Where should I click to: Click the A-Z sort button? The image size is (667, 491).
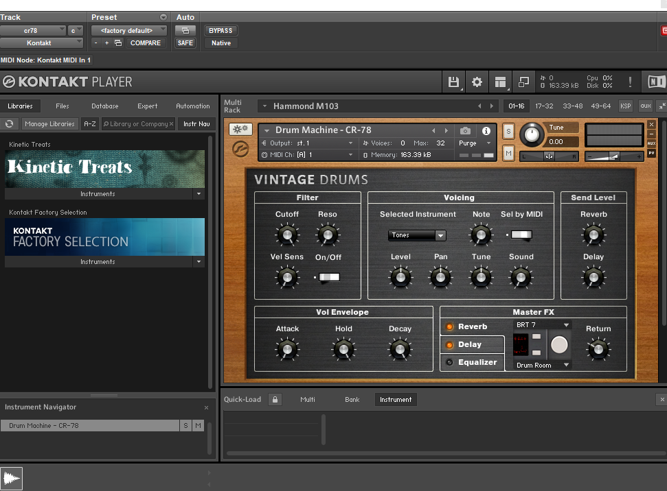point(90,124)
